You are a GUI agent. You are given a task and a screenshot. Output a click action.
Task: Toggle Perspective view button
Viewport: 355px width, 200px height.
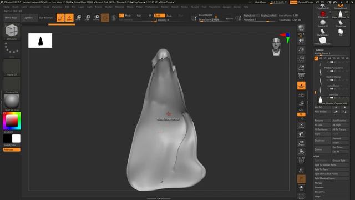pos(301,77)
